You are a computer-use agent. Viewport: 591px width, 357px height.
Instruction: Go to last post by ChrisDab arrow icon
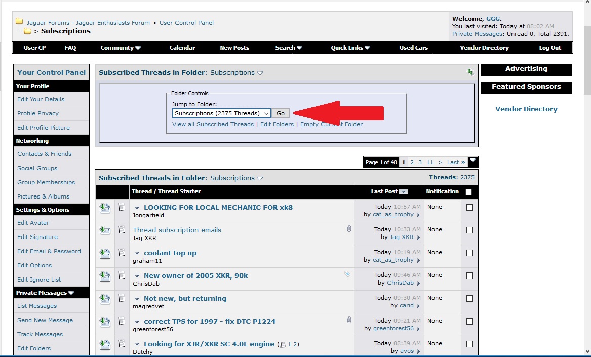[418, 283]
